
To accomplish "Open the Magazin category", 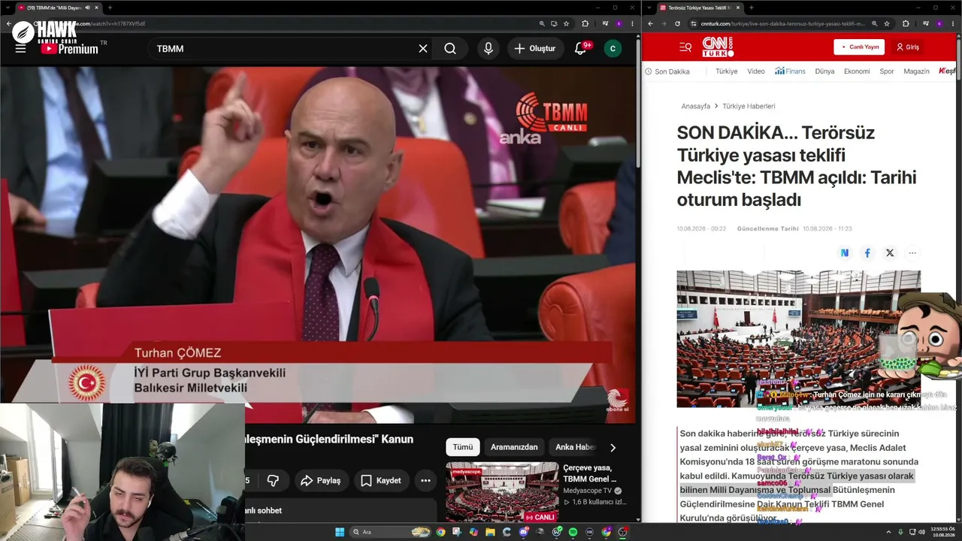I will [x=916, y=71].
